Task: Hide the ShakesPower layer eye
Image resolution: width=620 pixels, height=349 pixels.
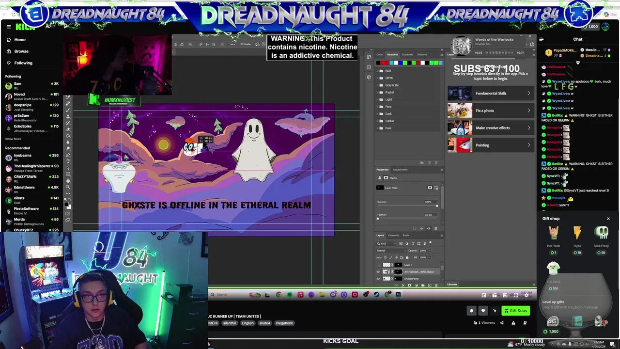Action: [x=378, y=279]
